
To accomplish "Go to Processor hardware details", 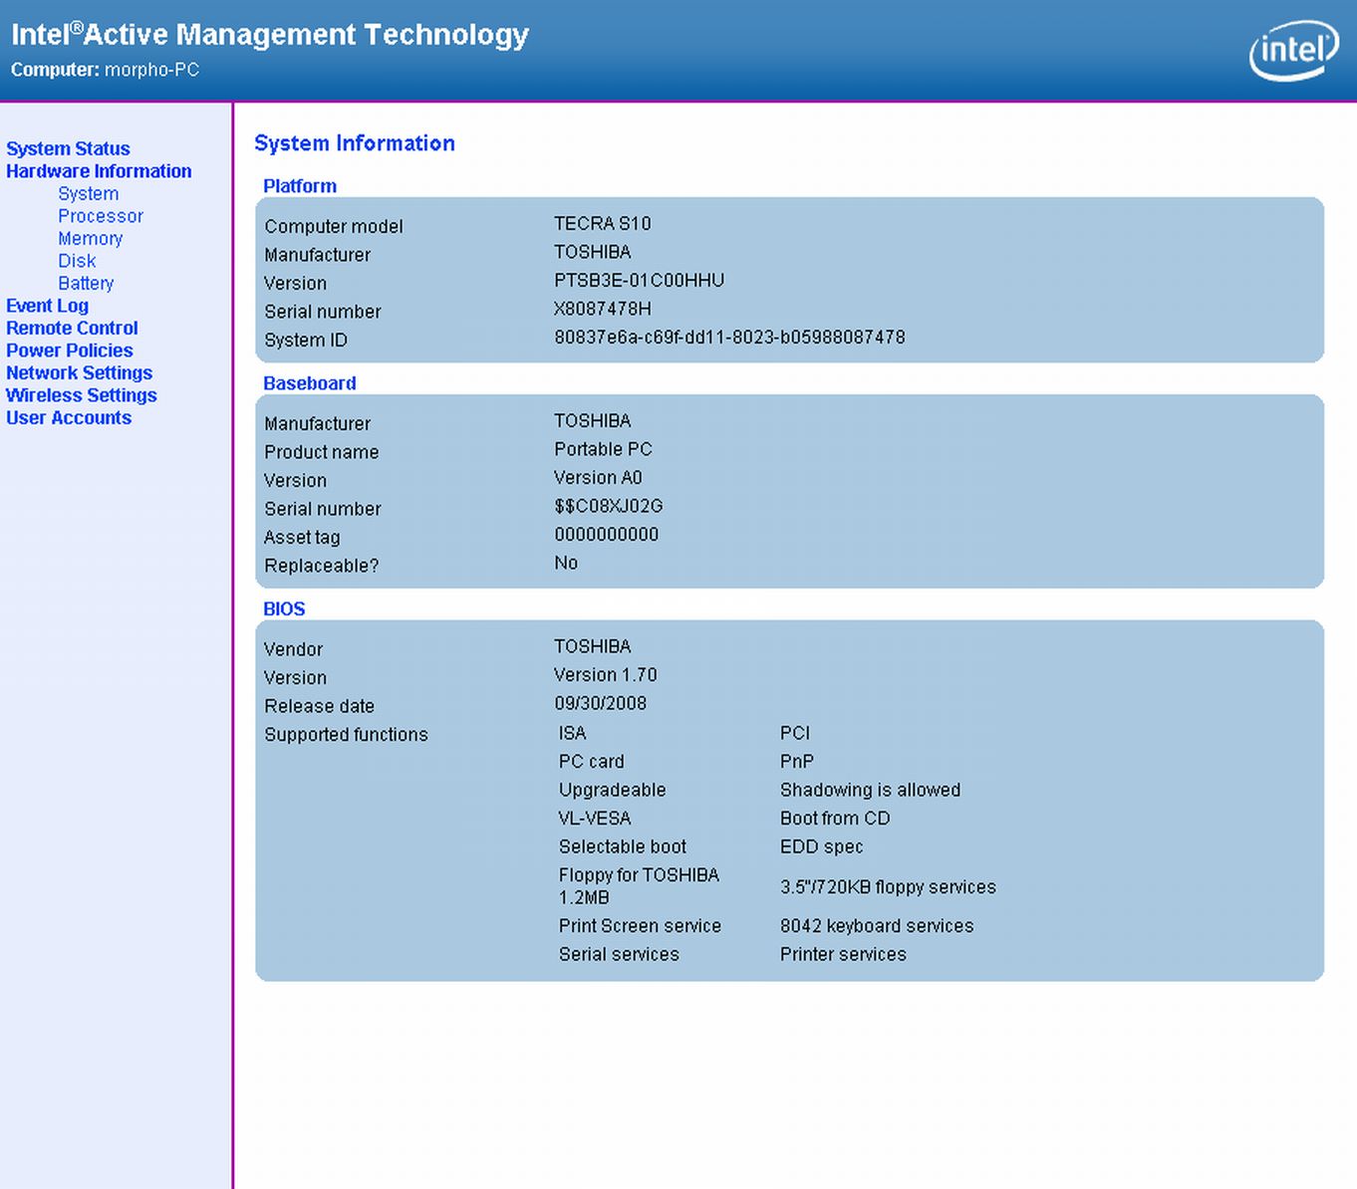I will (100, 216).
